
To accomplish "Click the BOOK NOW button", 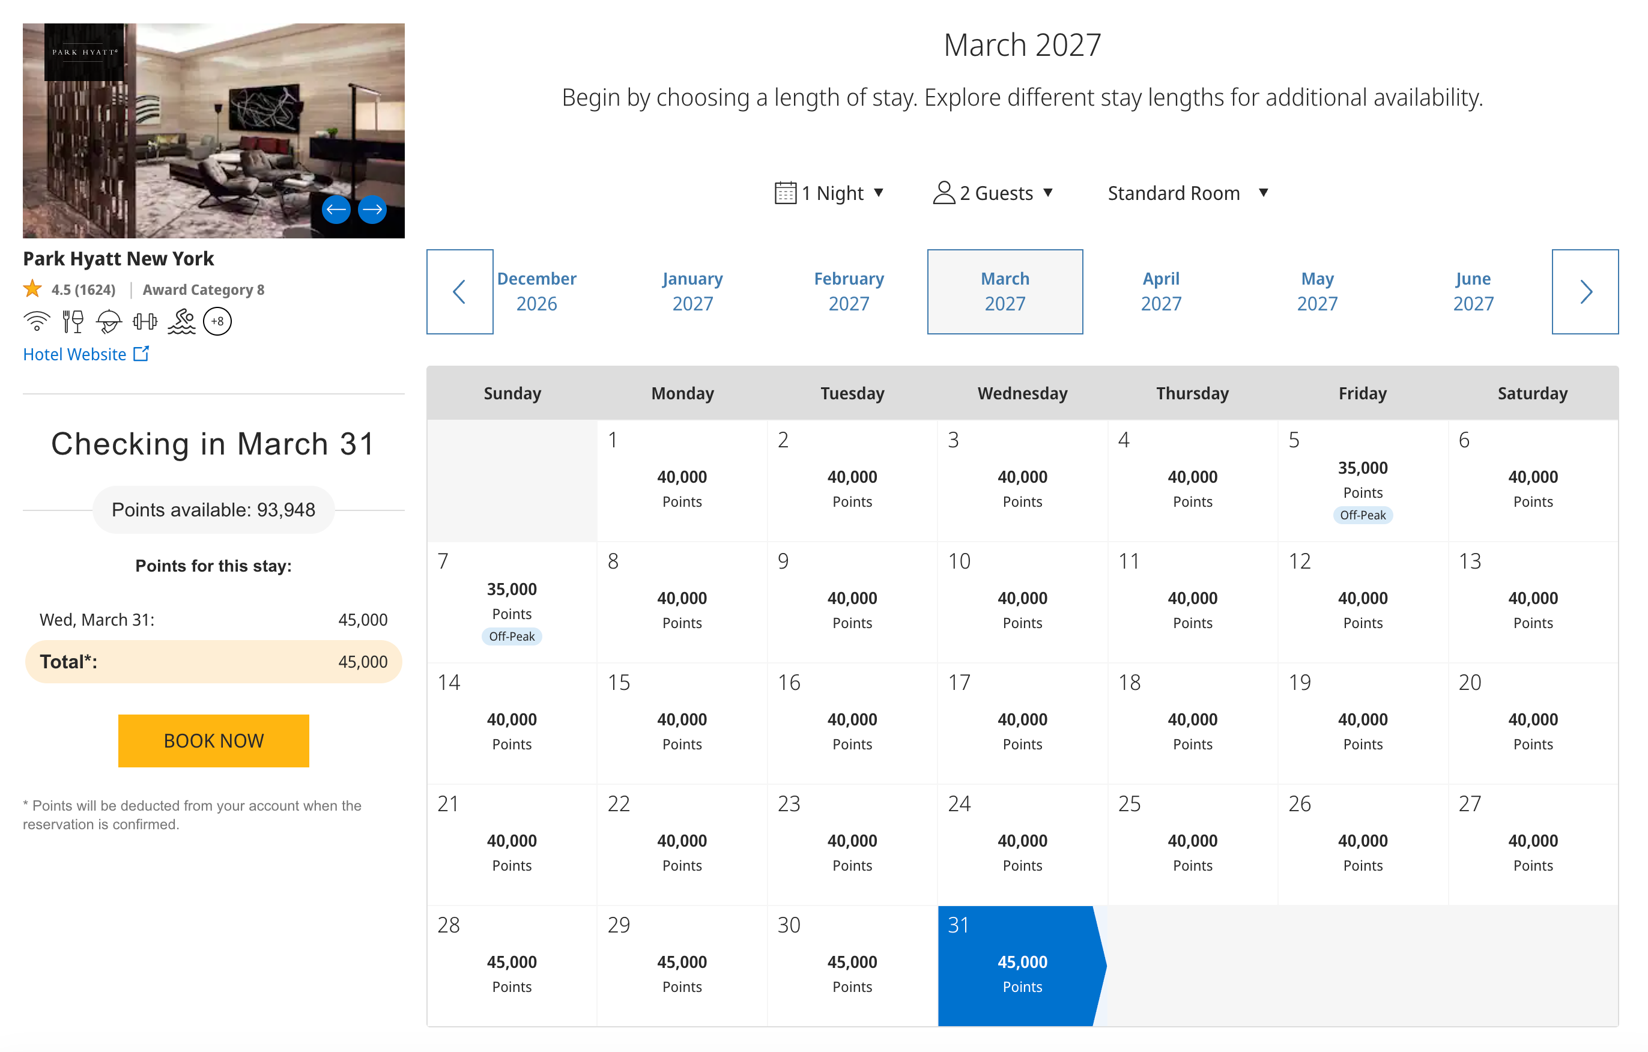I will tap(214, 740).
